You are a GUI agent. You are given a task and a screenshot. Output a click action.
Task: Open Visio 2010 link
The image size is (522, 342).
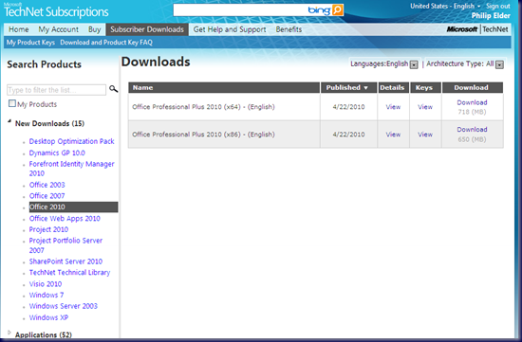point(46,284)
